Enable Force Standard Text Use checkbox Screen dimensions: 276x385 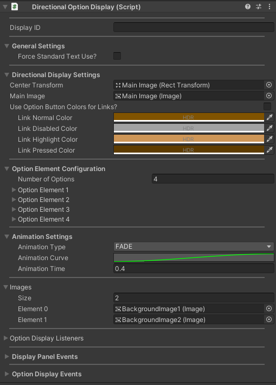tap(117, 56)
